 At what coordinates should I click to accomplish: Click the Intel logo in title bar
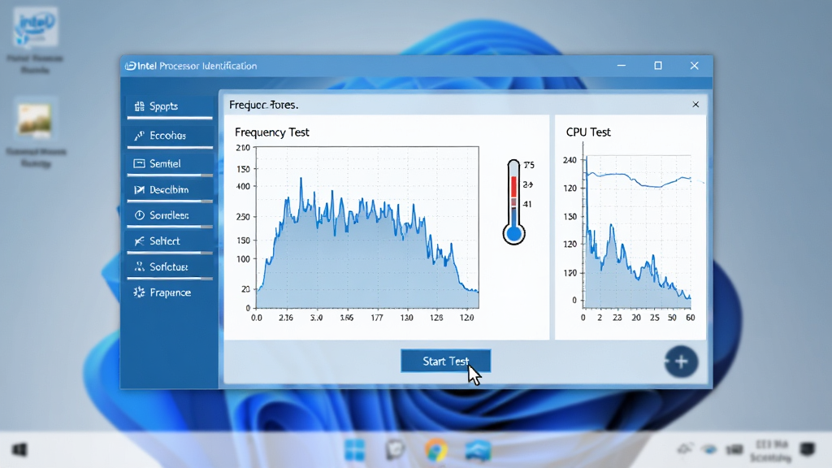(130, 66)
